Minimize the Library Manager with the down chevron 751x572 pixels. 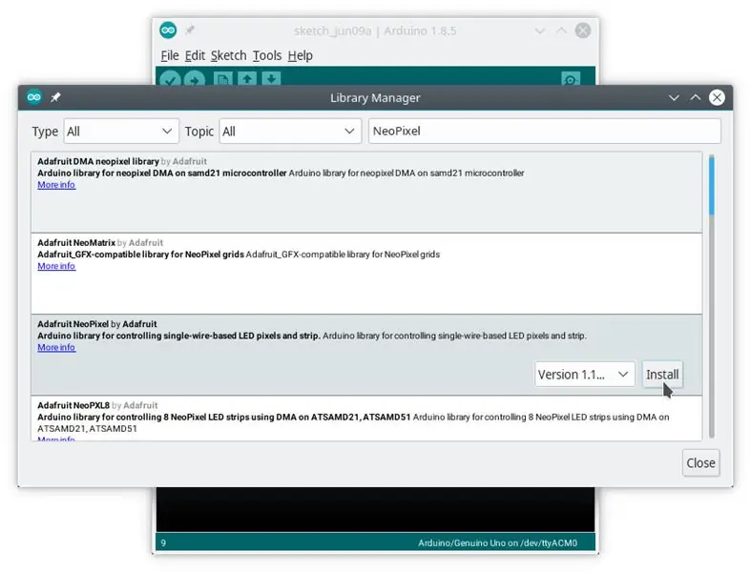[674, 97]
